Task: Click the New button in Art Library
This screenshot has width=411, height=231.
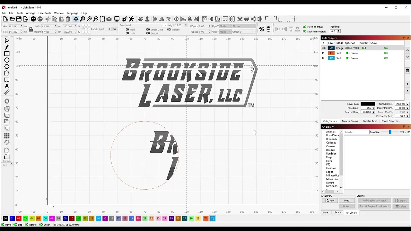Action: pyautogui.click(x=330, y=201)
